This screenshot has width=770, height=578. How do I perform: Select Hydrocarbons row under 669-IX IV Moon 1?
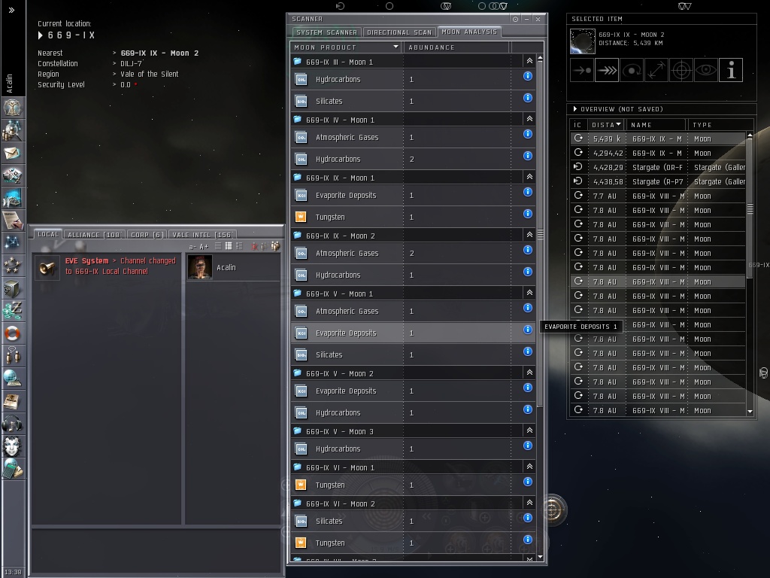pos(413,160)
